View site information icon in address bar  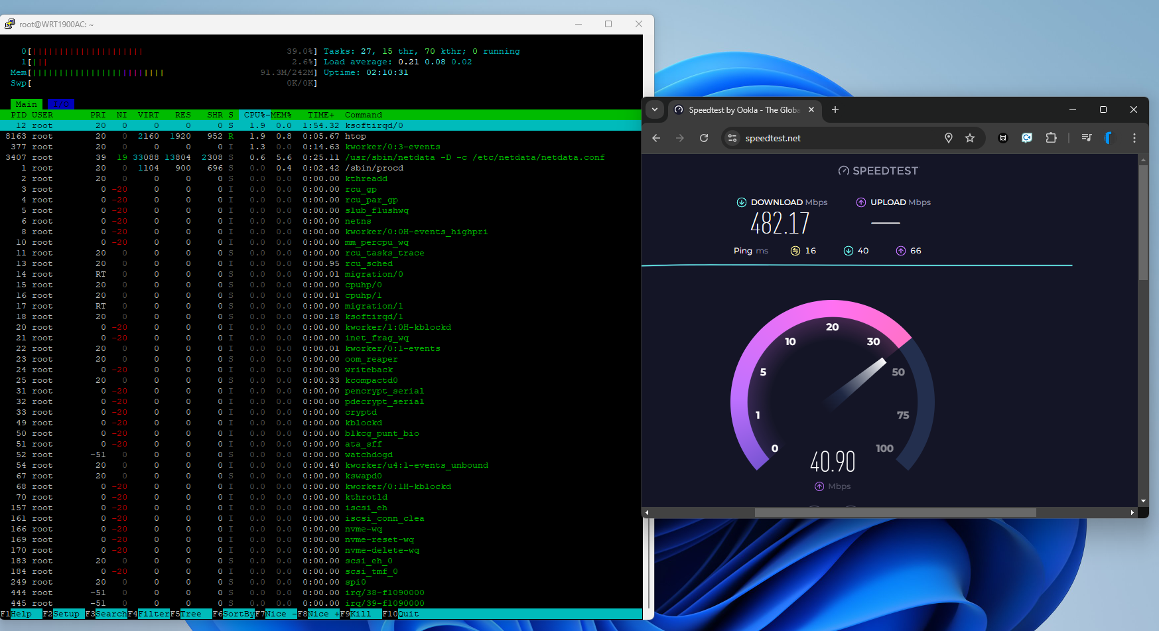732,138
